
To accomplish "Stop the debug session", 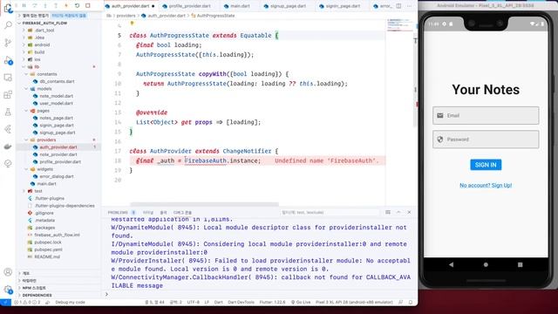I will [87, 6].
